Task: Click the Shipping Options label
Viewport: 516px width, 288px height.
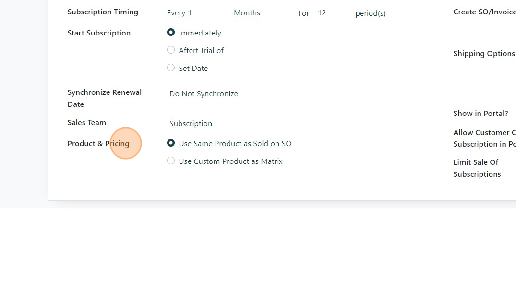Action: [x=484, y=54]
